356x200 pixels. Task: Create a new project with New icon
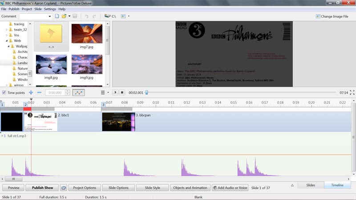coord(57,16)
